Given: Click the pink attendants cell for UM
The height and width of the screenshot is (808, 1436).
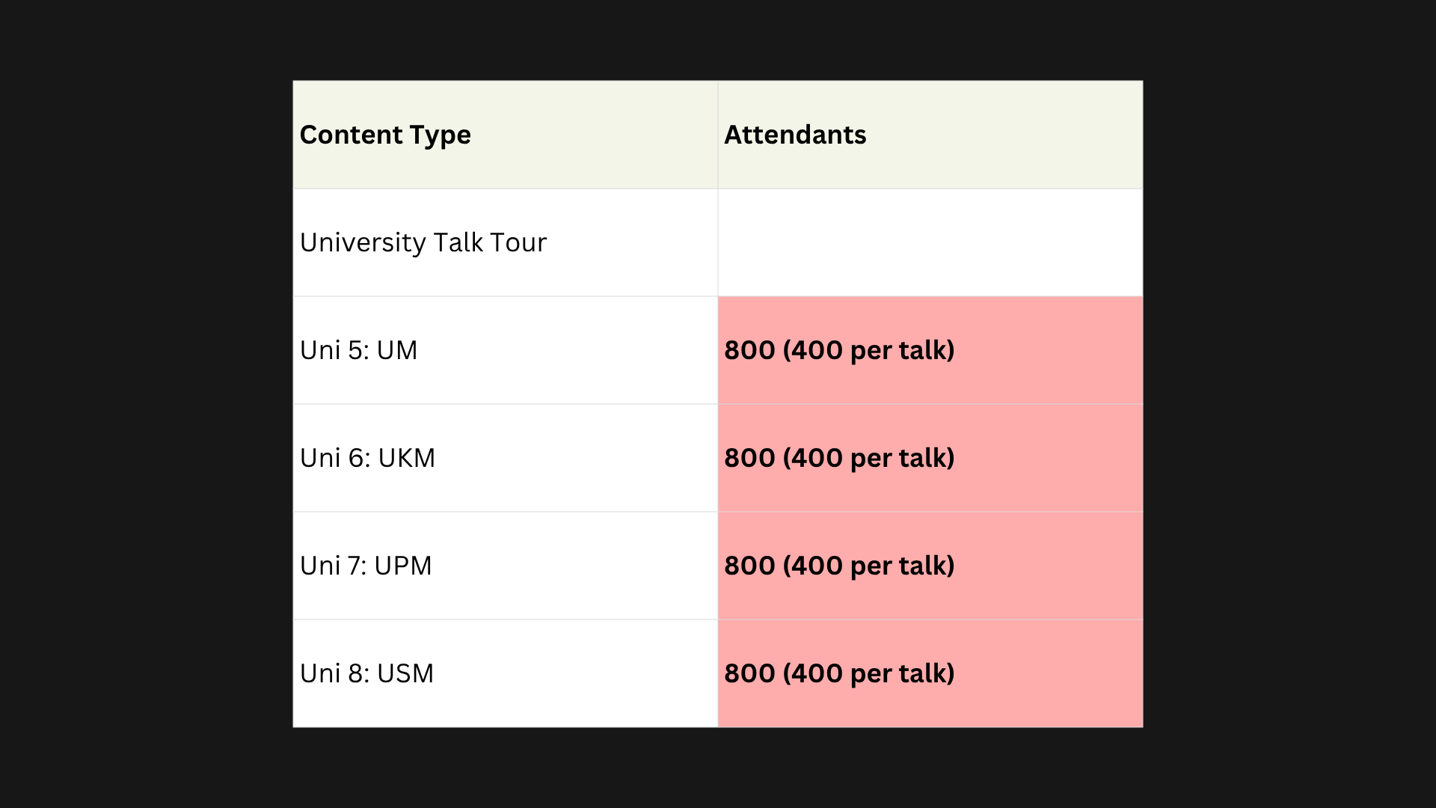Looking at the screenshot, I should [930, 350].
